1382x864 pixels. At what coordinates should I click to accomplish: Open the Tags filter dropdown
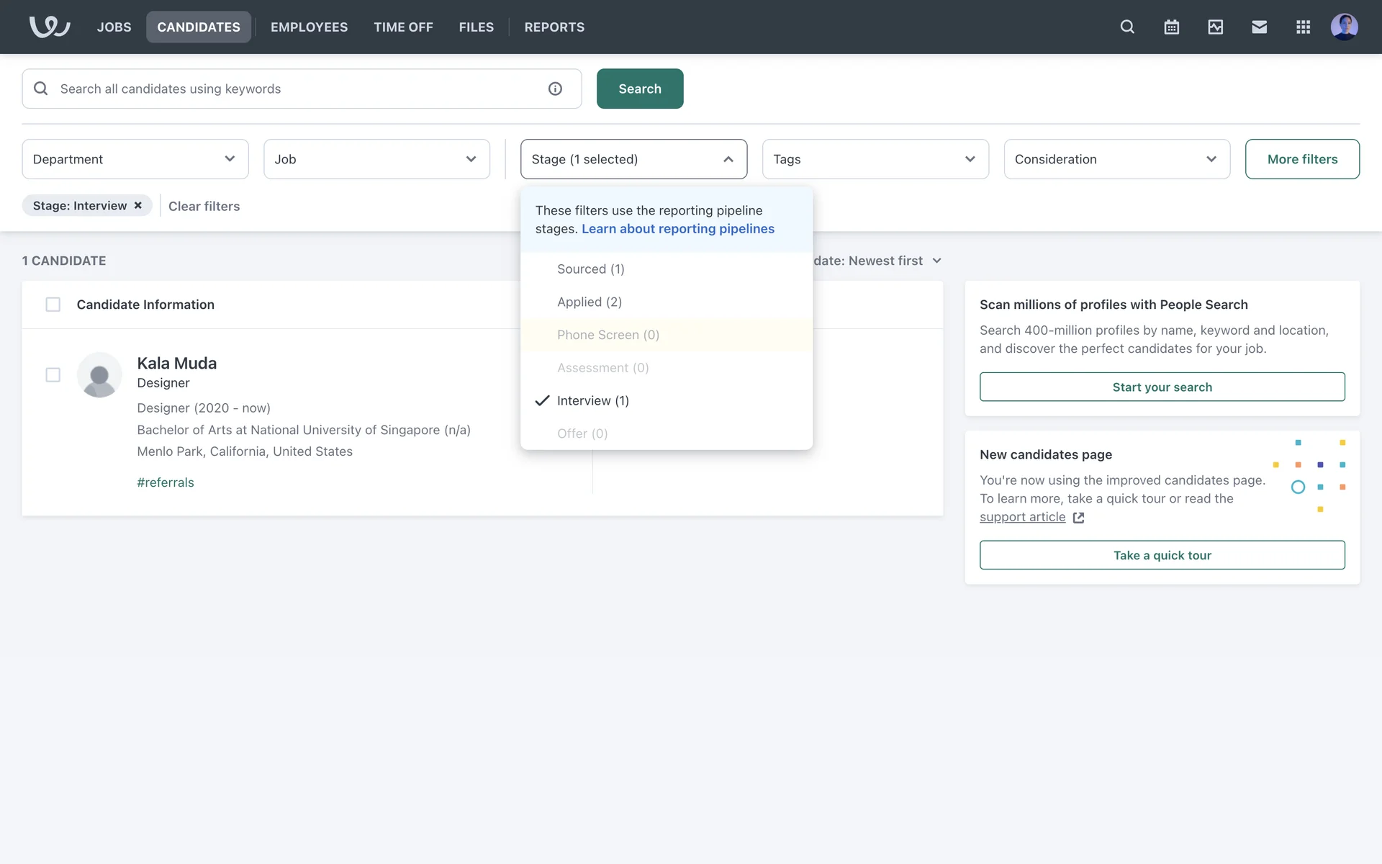875,159
